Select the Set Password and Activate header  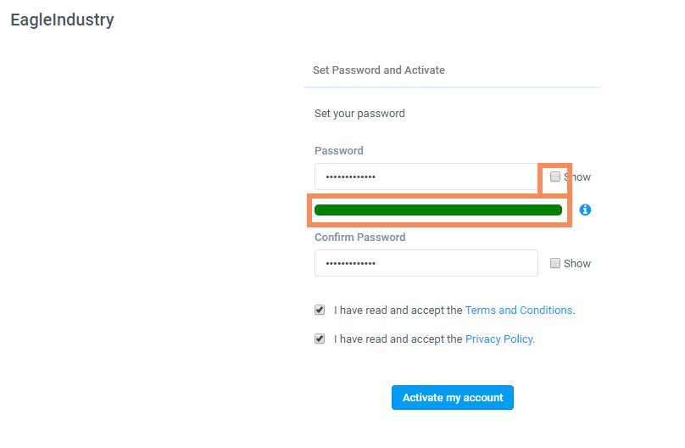379,70
